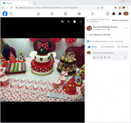
Task: Toggle the browser side panel
Action: [119, 8]
